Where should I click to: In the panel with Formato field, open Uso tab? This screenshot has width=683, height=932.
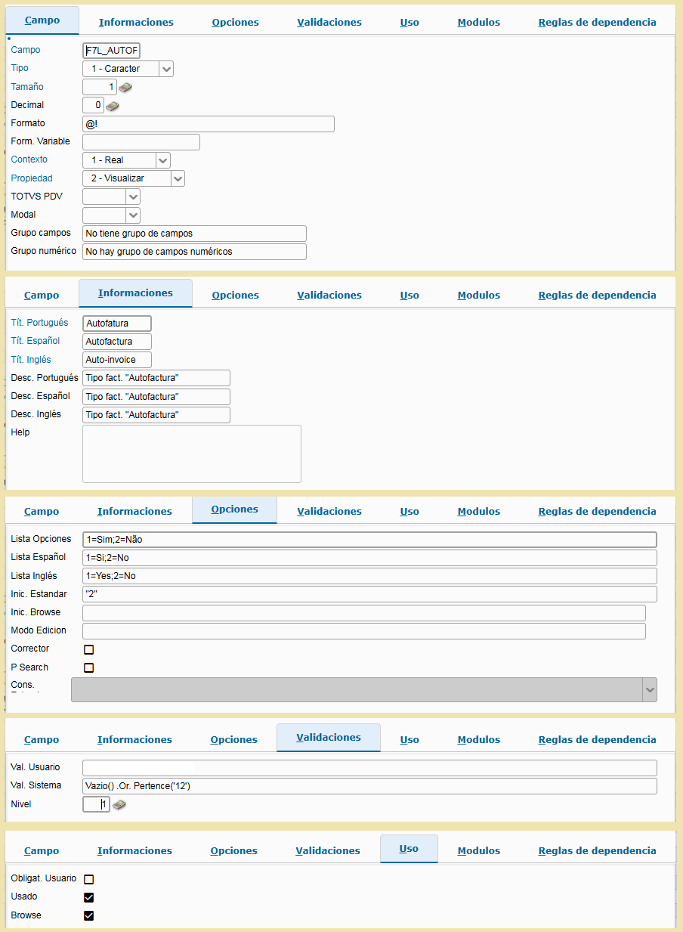(409, 22)
